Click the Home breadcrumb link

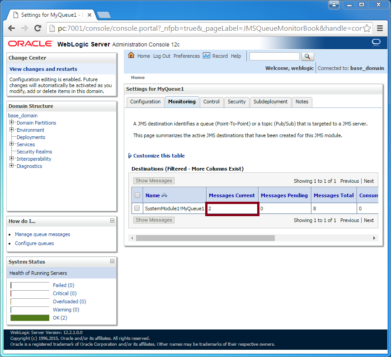pos(138,78)
